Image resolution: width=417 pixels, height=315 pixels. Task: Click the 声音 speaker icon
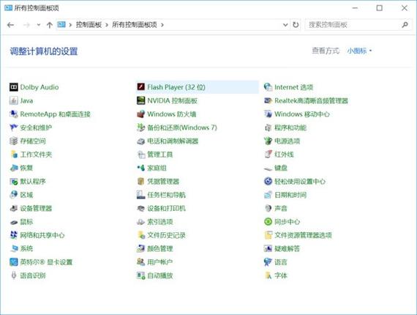268,208
